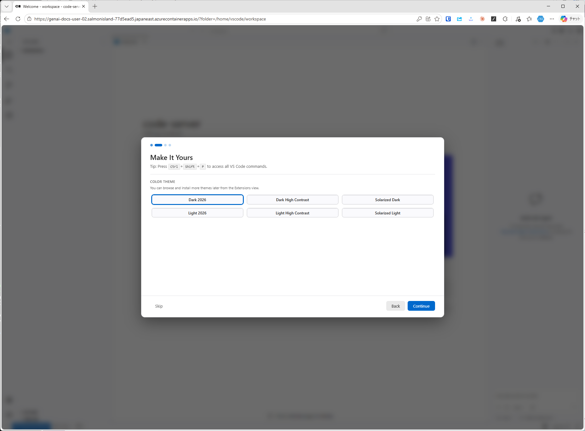
Task: Add page to favorites with star icon
Action: pos(437,19)
